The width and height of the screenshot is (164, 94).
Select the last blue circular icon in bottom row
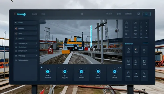pyautogui.click(x=115, y=72)
